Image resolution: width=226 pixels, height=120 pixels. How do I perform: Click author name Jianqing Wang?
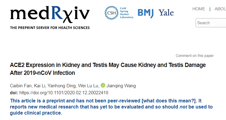pos(121,86)
